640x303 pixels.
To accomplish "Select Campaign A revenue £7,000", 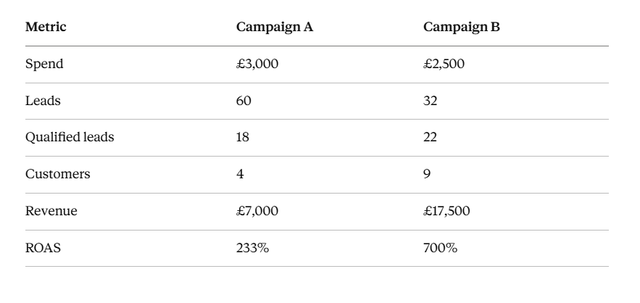I will click(257, 211).
